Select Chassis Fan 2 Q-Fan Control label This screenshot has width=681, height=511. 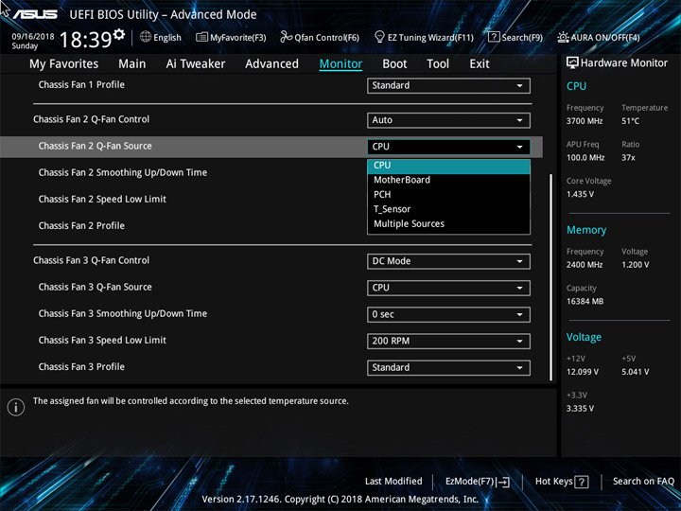pos(91,119)
